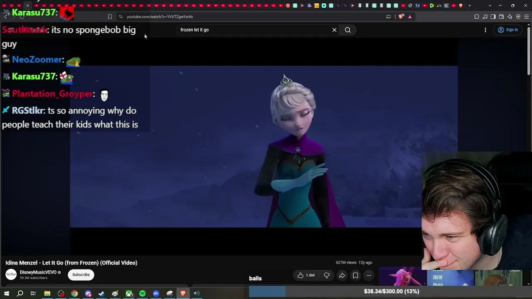Open the paint palette app on taskbar
Viewport: 532px width, 299px height.
(115, 294)
